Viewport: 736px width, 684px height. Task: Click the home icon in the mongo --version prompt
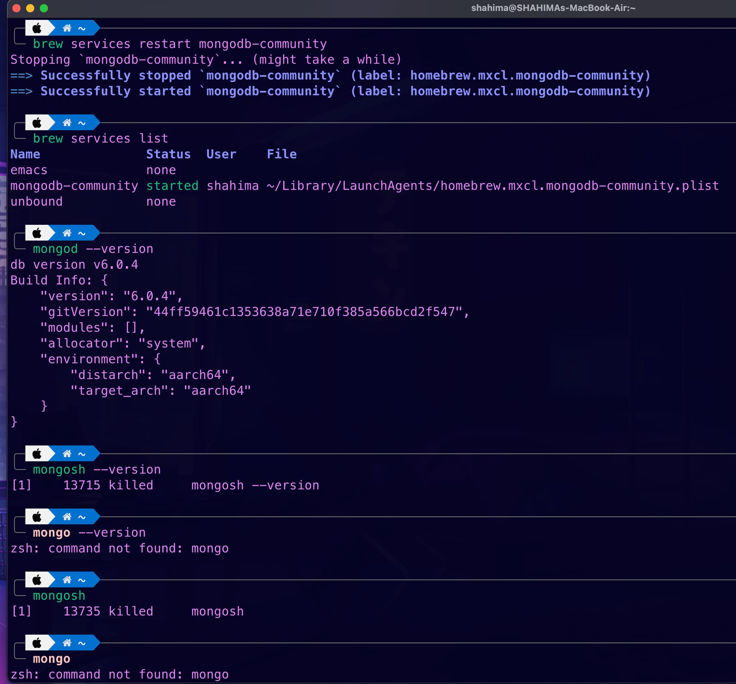[x=67, y=516]
